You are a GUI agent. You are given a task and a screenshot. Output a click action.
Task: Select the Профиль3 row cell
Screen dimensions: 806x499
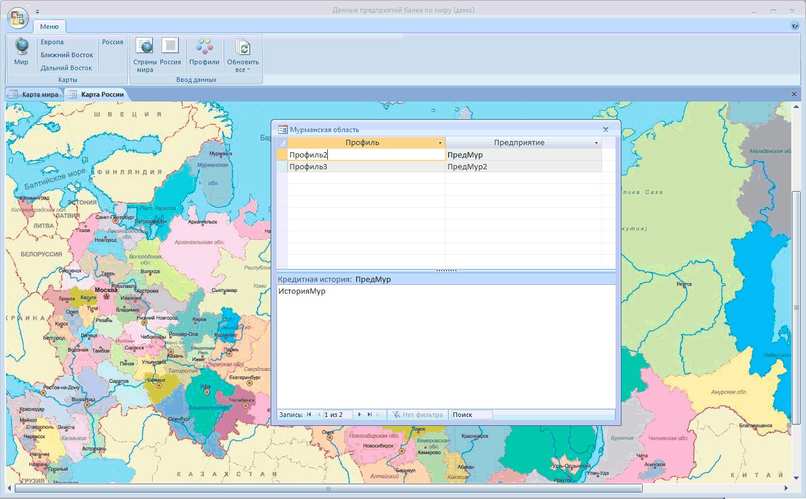[366, 167]
